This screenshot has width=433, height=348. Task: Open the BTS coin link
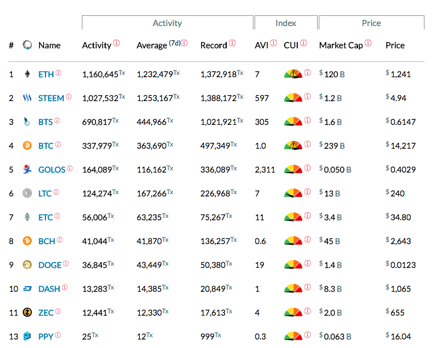[x=45, y=122]
